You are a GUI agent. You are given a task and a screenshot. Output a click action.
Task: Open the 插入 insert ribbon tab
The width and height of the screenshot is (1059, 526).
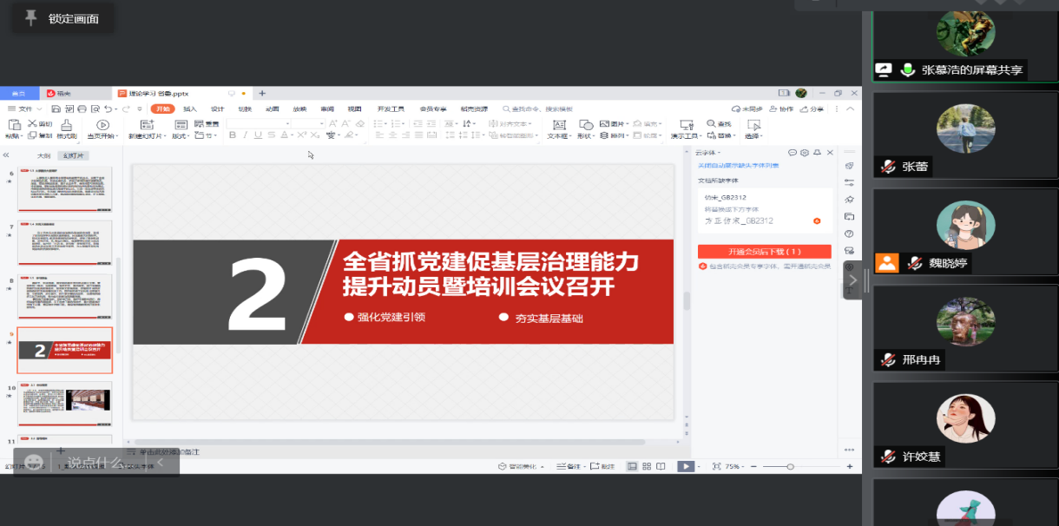(x=190, y=108)
